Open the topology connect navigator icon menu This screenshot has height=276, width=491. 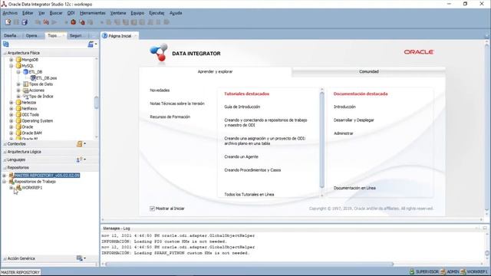click(x=92, y=44)
